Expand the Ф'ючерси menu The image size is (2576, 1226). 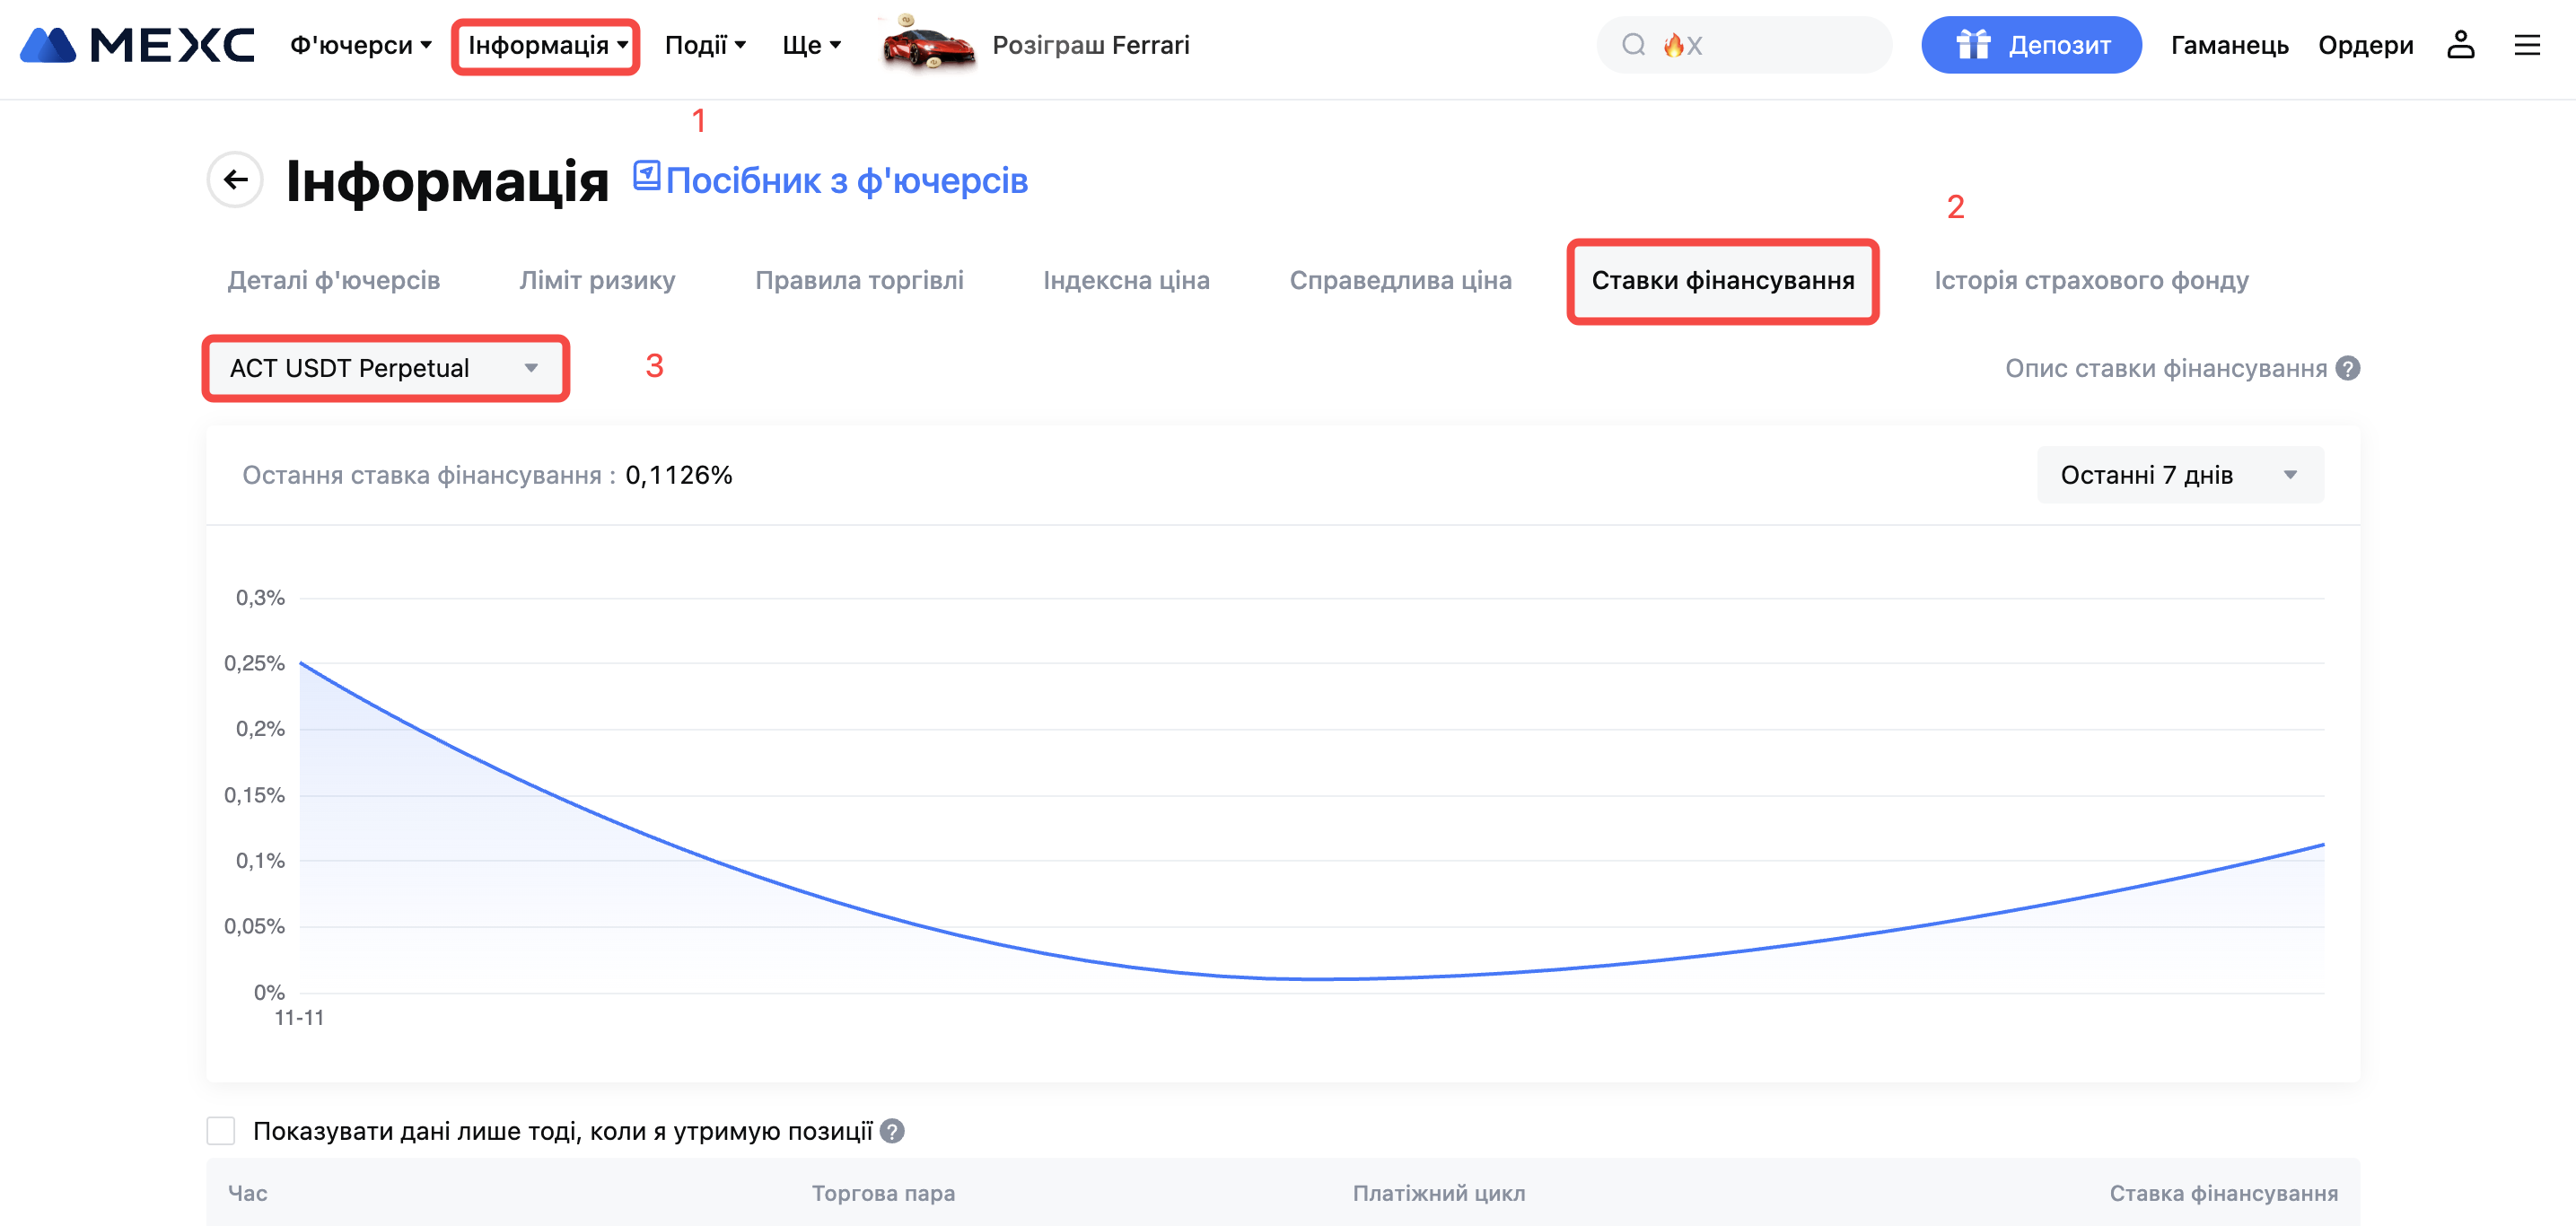point(360,45)
